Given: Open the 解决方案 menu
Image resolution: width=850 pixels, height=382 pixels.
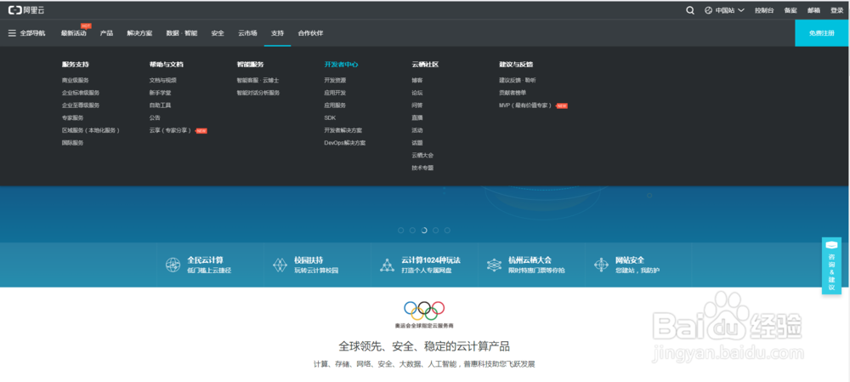Looking at the screenshot, I should (140, 33).
